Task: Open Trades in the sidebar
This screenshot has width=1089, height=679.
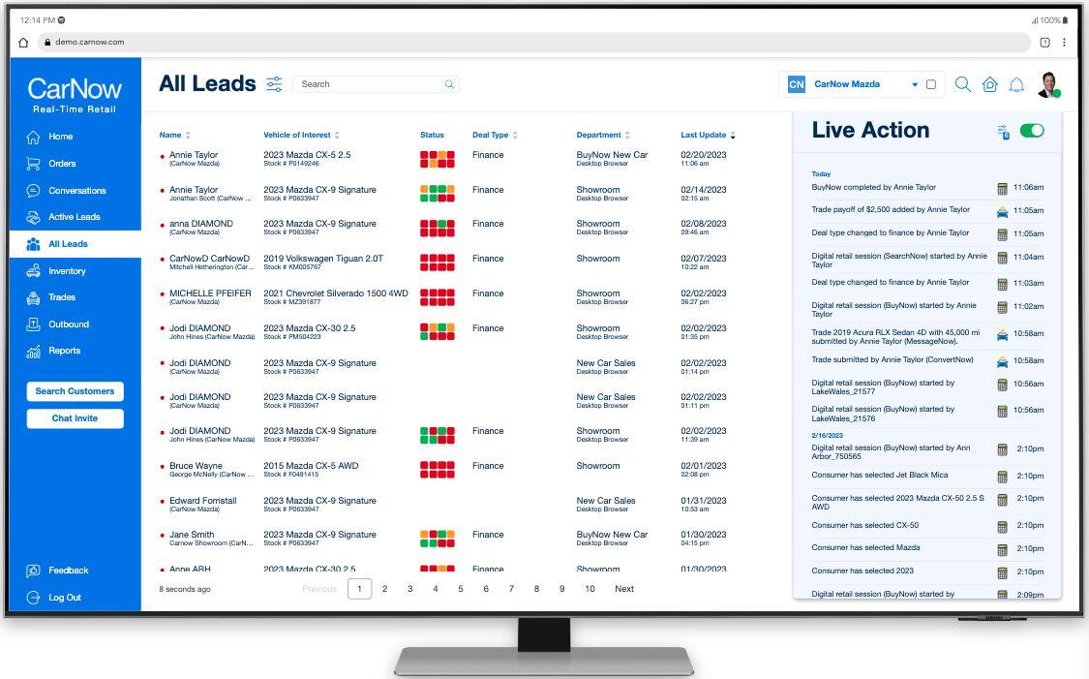Action: click(61, 297)
